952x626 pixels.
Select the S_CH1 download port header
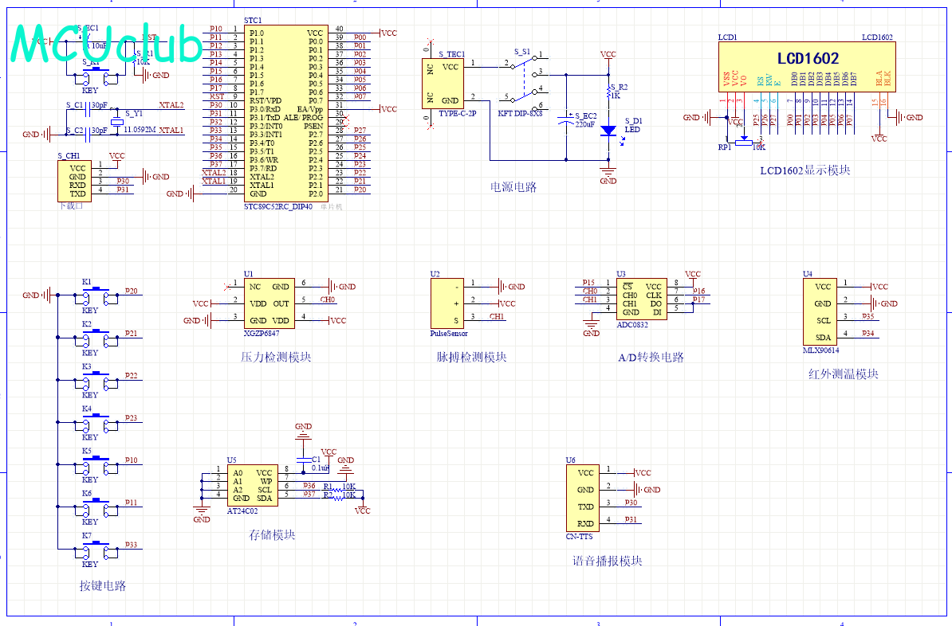click(75, 181)
